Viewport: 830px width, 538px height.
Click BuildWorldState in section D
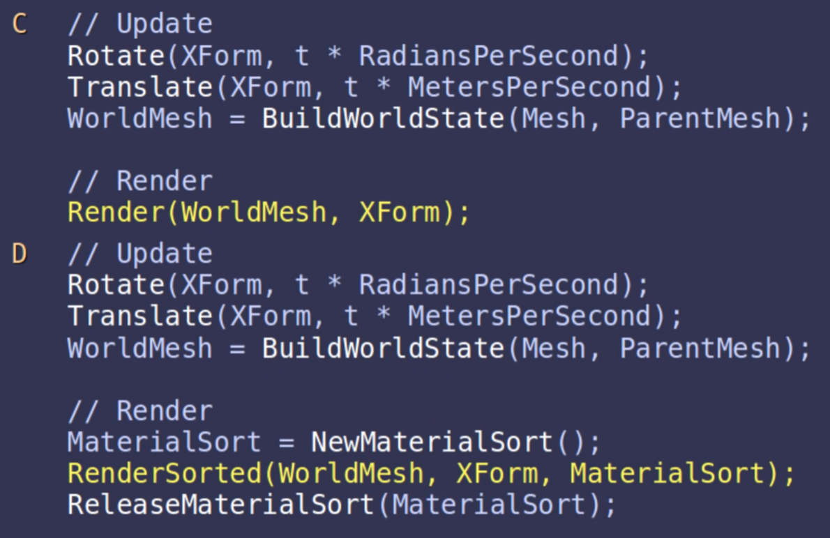coord(383,348)
